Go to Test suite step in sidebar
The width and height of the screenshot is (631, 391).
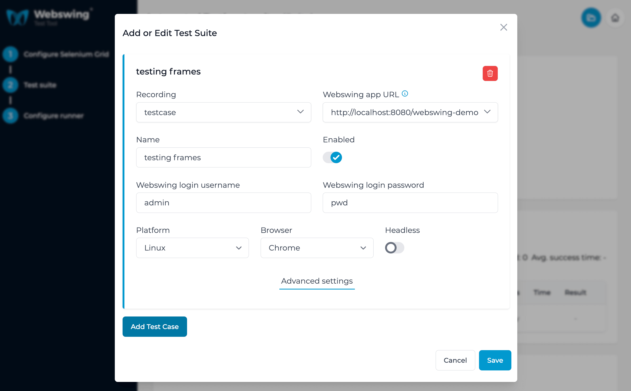pos(40,85)
